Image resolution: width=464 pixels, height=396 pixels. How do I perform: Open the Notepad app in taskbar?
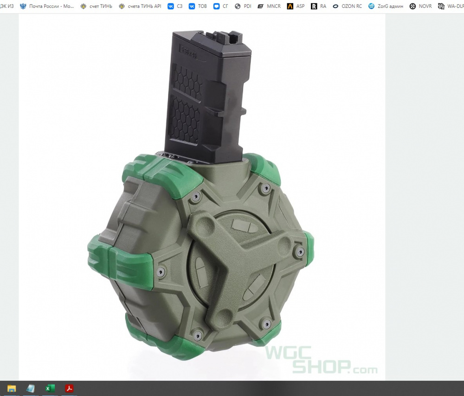tap(31, 389)
